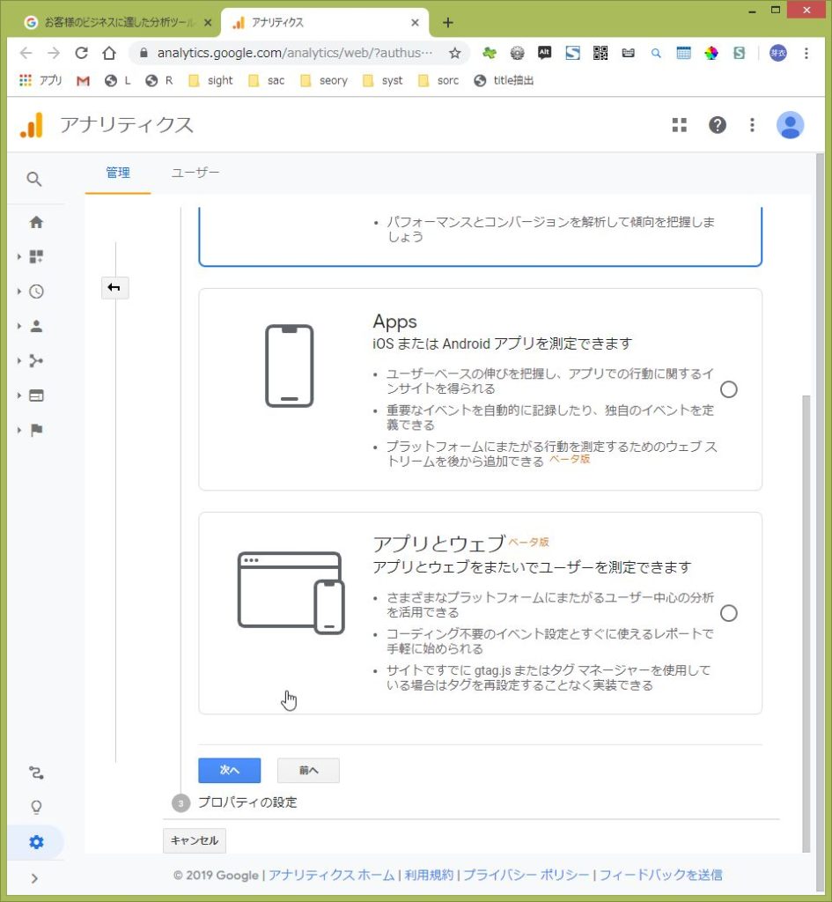Open Chrome menu three dots
This screenshot has width=832, height=902.
(x=806, y=53)
